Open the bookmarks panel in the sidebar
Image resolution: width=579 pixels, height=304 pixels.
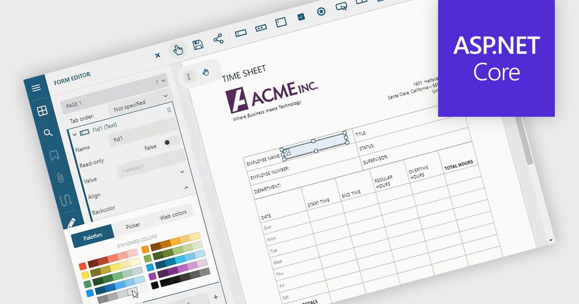coord(54,155)
